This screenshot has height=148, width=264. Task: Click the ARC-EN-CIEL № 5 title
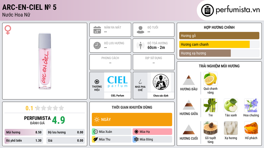click(29, 7)
